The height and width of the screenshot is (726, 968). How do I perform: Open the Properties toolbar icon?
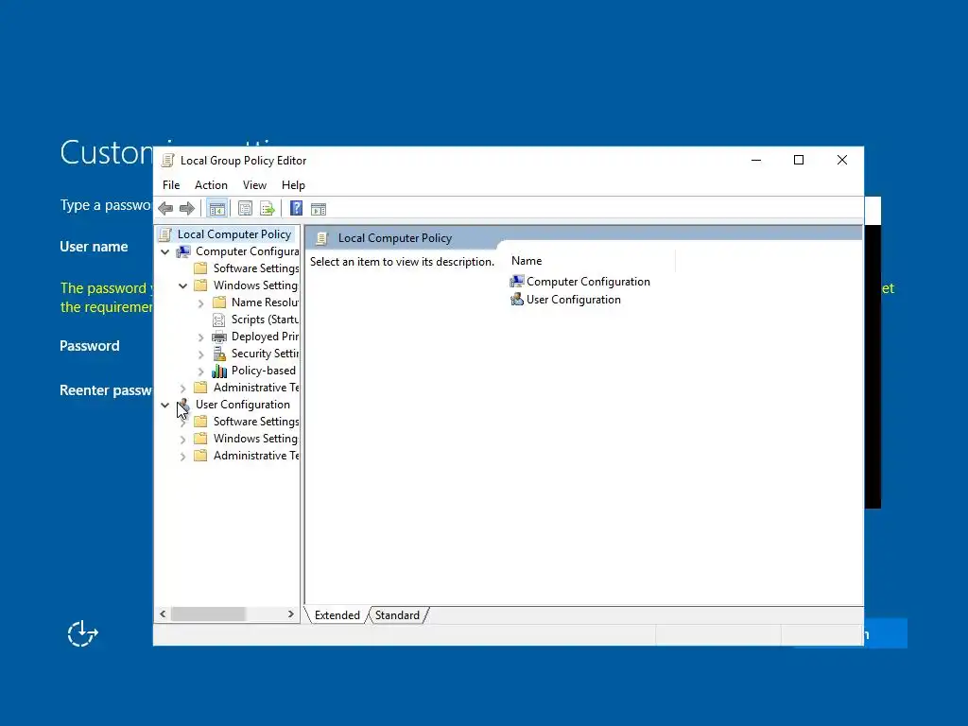click(x=245, y=209)
